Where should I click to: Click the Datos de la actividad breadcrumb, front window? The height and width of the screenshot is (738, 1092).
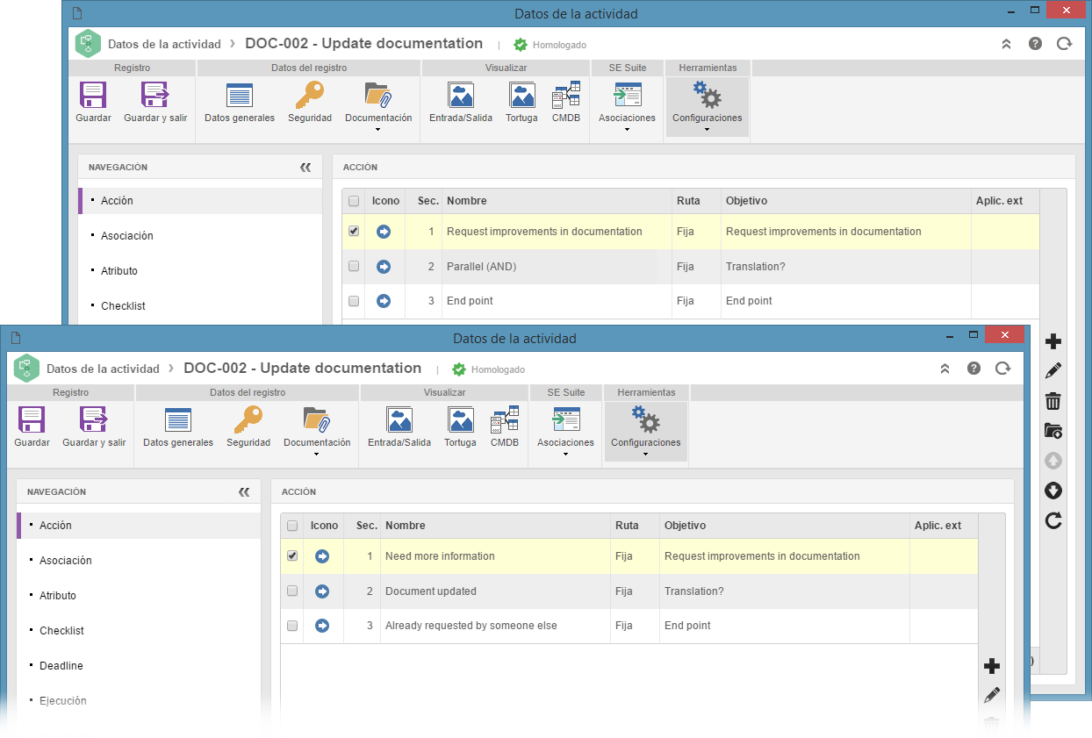[x=103, y=369]
